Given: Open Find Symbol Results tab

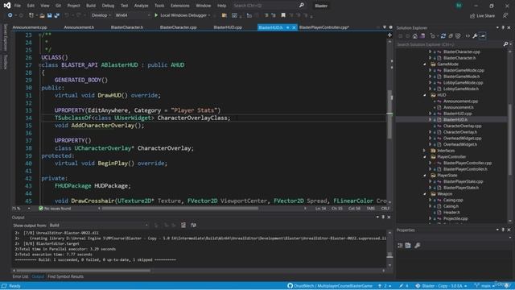Looking at the screenshot, I should pos(65,276).
